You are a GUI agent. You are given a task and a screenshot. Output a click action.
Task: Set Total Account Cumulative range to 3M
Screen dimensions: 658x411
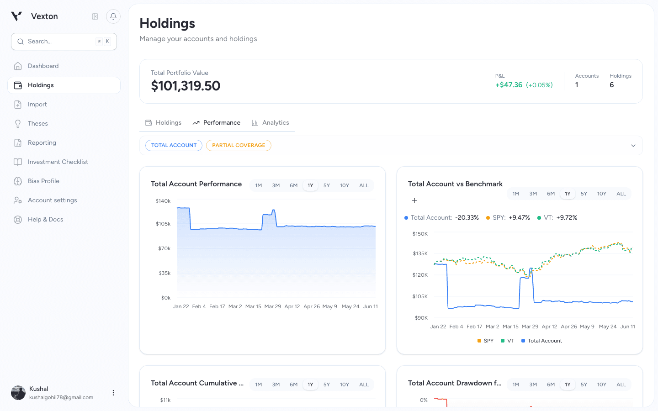276,385
